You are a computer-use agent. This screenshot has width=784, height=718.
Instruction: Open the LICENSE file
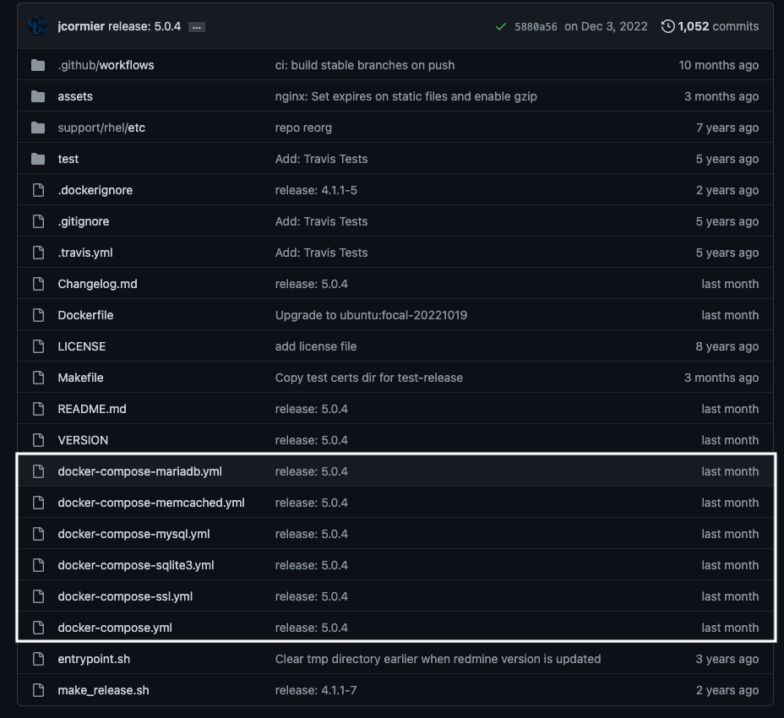(81, 346)
